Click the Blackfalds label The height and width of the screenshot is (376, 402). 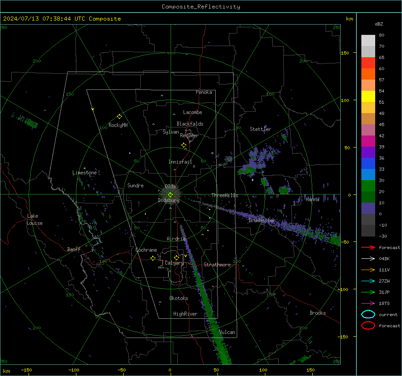pyautogui.click(x=190, y=124)
